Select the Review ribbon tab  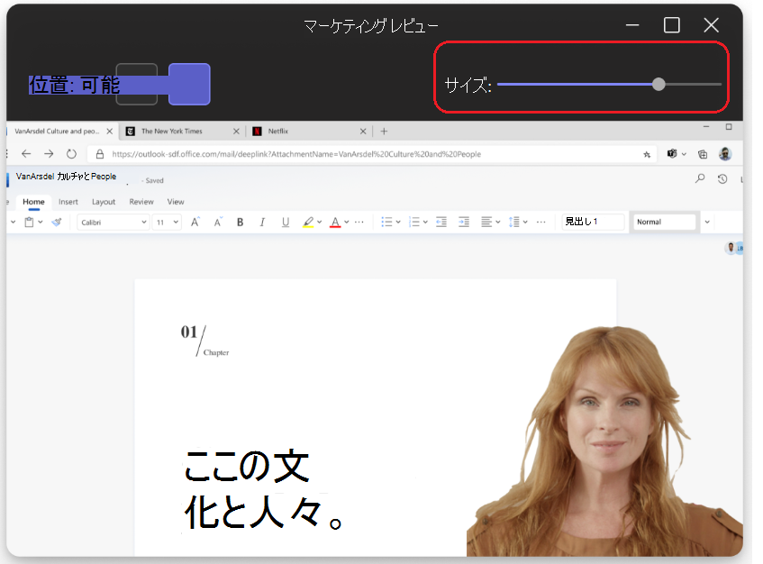(x=141, y=202)
